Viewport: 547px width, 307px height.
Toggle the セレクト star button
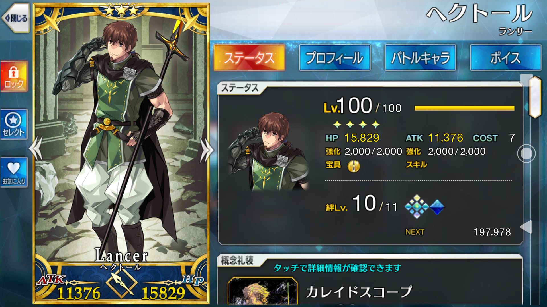pyautogui.click(x=14, y=124)
